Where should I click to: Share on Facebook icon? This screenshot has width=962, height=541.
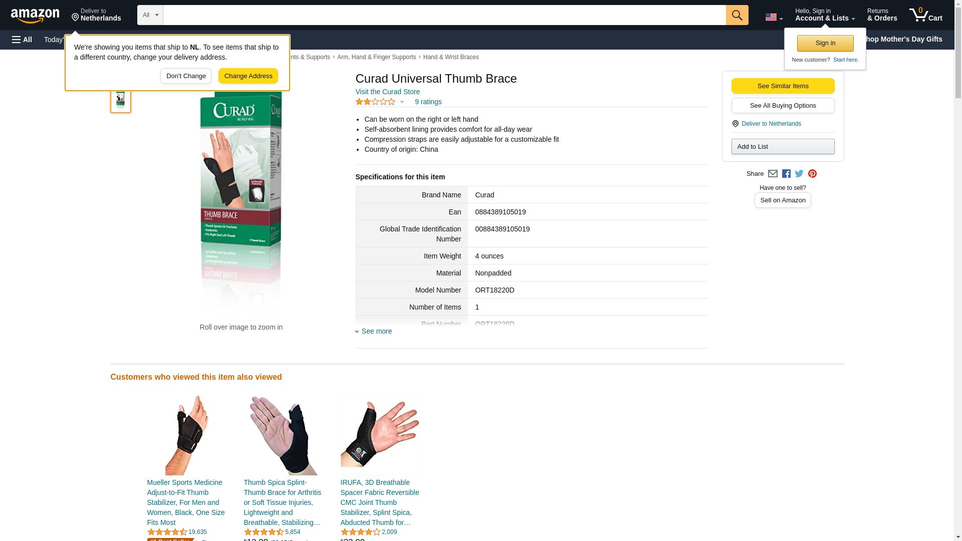[786, 174]
